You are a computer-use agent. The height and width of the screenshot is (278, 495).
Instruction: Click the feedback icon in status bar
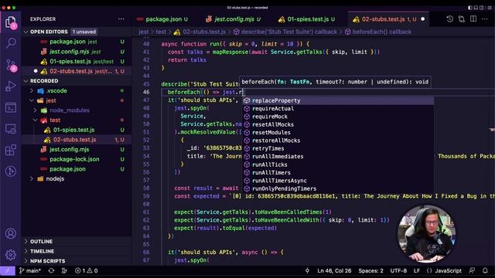[x=472, y=270]
